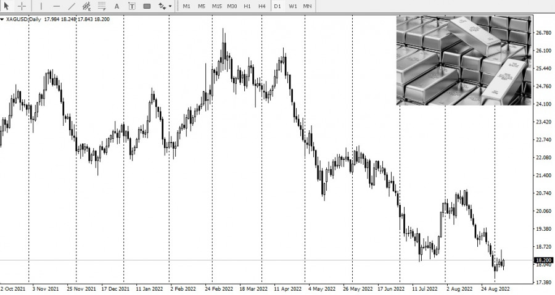This screenshot has height=295, width=555.
Task: Select the Text 'A' tool
Action: pos(117,6)
